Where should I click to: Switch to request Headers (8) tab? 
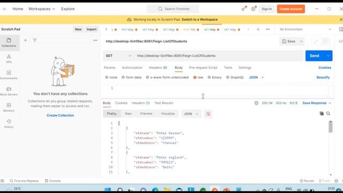[158, 68]
